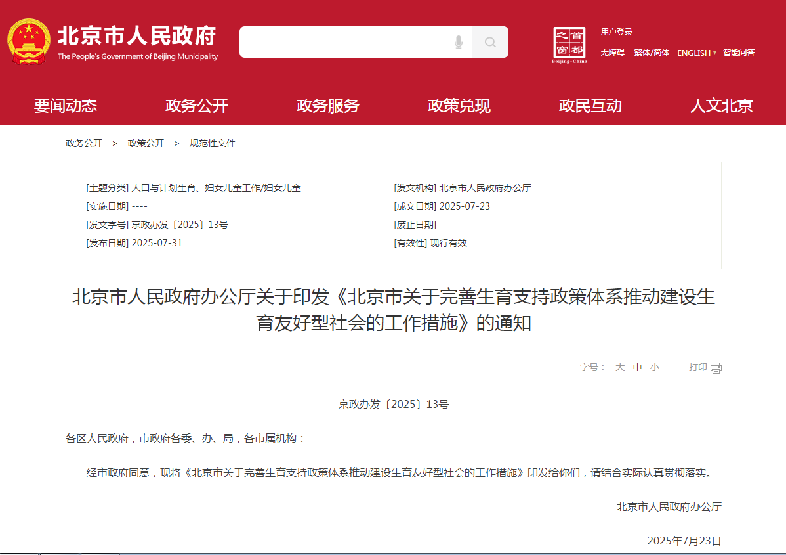Go to 政策兑现 section
The height and width of the screenshot is (555, 786).
coord(459,106)
